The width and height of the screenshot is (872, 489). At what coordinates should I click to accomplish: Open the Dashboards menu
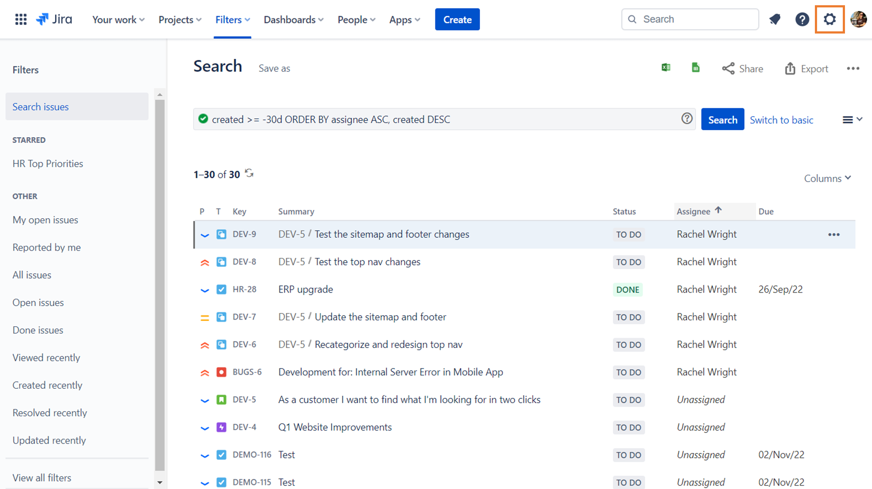coord(293,20)
